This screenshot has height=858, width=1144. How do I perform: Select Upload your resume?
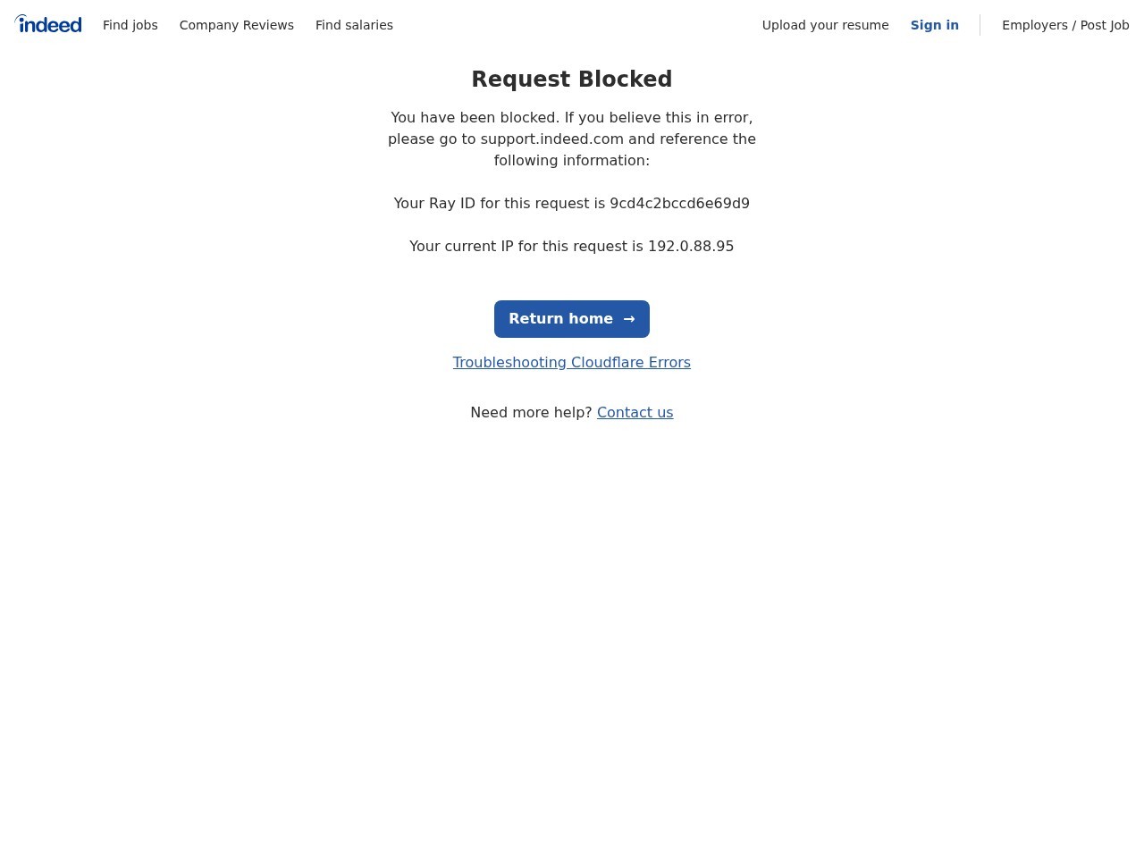826,25
